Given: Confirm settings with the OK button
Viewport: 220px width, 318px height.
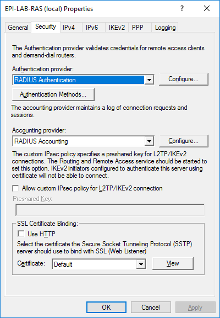Looking at the screenshot, I should pos(106,308).
